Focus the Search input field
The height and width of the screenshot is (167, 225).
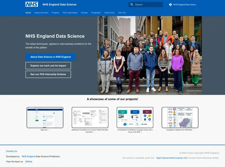(x=146, y=5)
